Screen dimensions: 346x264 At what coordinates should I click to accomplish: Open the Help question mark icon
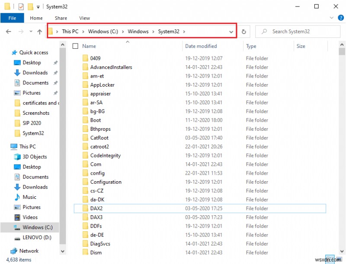point(341,18)
